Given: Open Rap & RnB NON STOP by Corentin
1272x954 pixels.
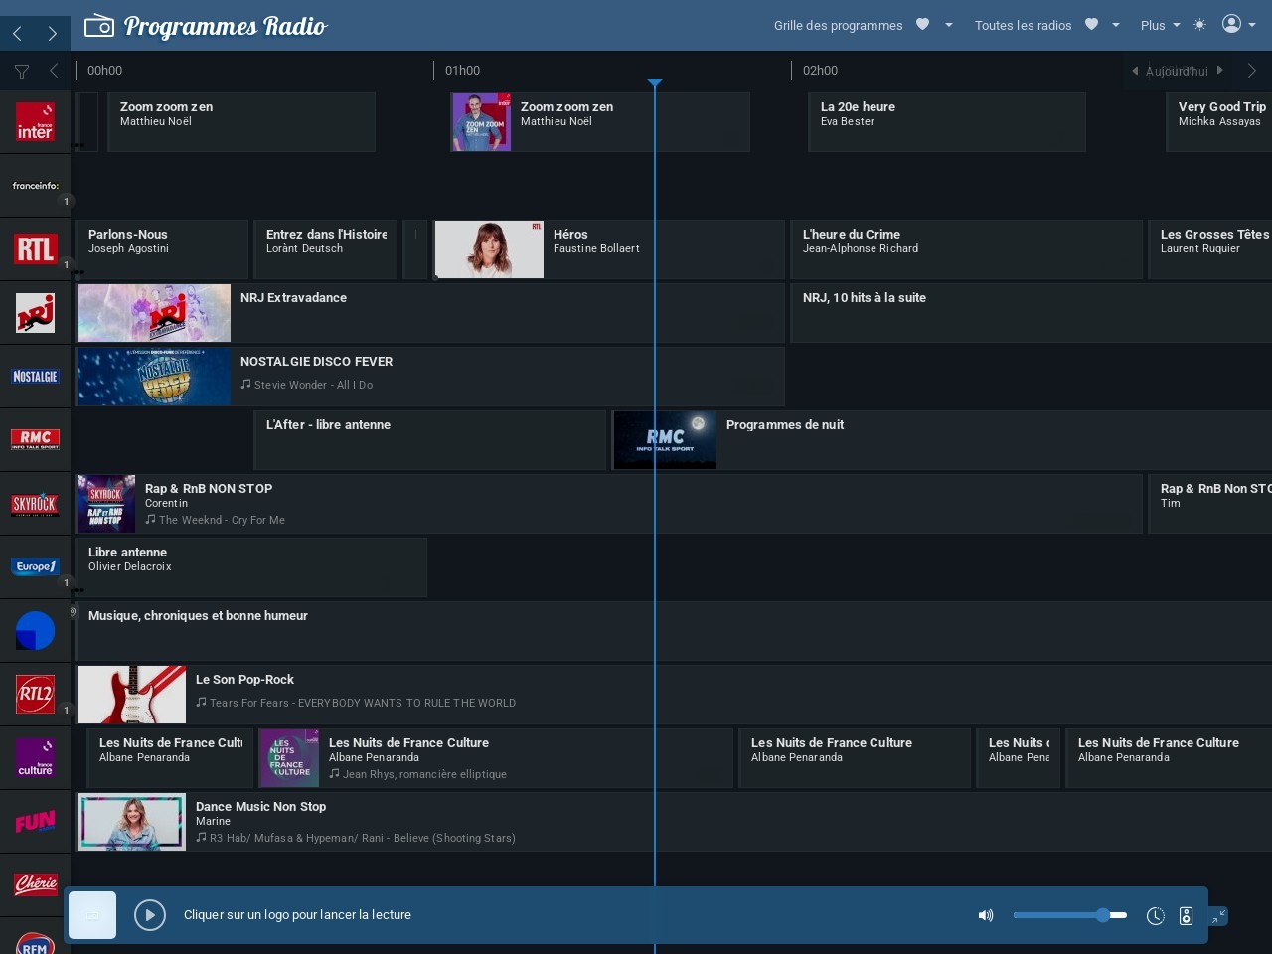Looking at the screenshot, I should (609, 504).
